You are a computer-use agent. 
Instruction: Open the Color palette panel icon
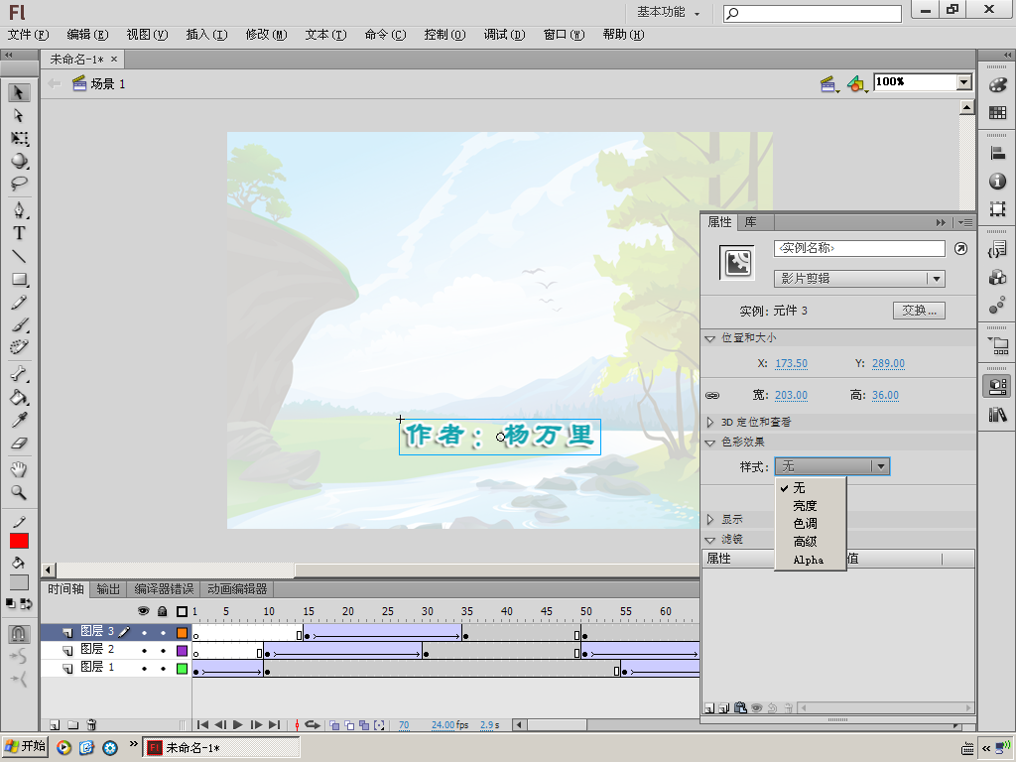coord(998,85)
